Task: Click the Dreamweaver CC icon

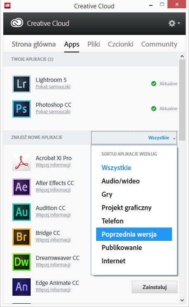Action: (x=22, y=262)
